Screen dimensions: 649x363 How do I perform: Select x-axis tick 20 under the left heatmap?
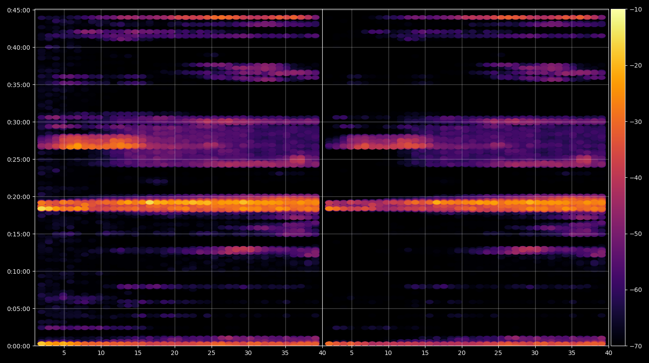tap(175, 353)
